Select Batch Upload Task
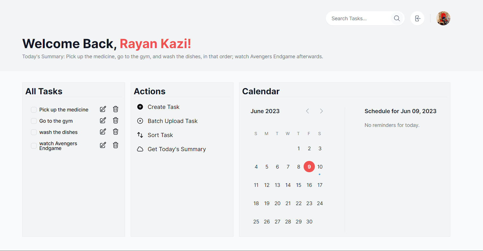The width and height of the screenshot is (483, 251). (172, 121)
